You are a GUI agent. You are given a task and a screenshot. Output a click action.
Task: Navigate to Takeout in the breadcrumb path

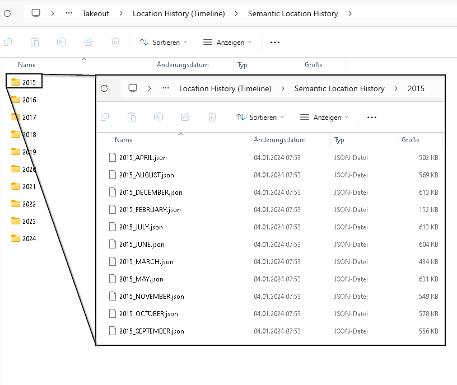pyautogui.click(x=96, y=13)
